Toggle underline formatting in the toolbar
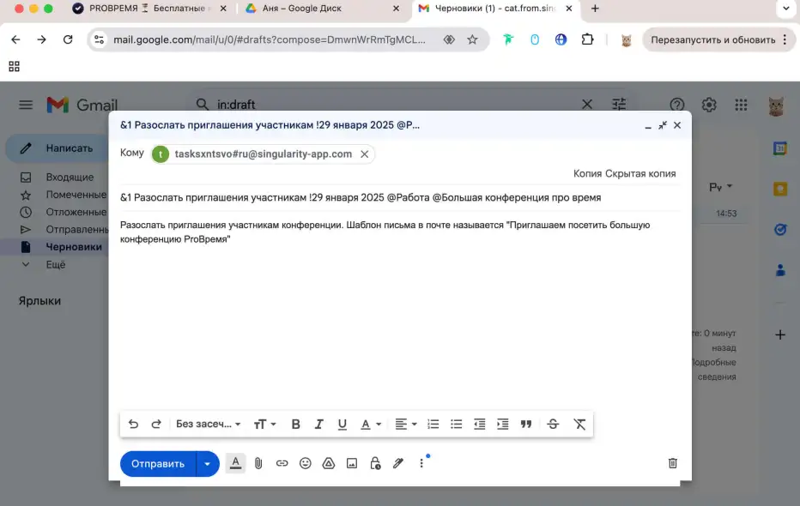 342,424
